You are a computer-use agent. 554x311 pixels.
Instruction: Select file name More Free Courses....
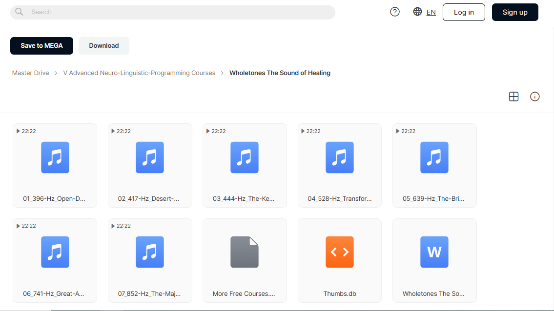click(244, 294)
